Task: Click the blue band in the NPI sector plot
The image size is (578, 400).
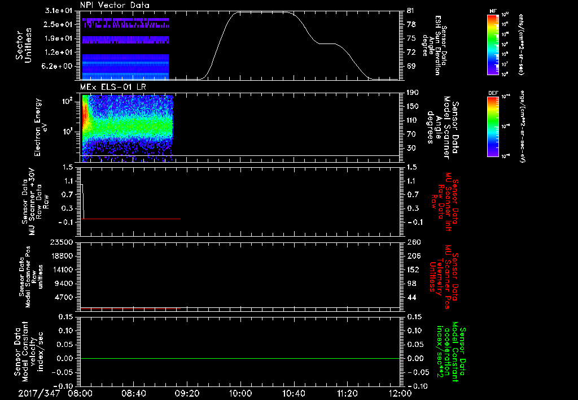Action: [x=125, y=67]
